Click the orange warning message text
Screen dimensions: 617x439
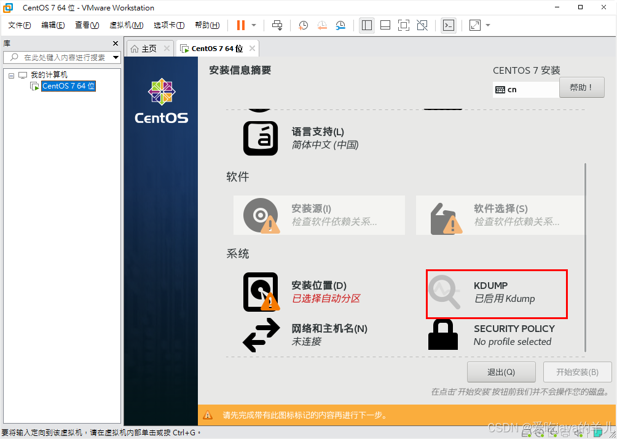tap(306, 415)
